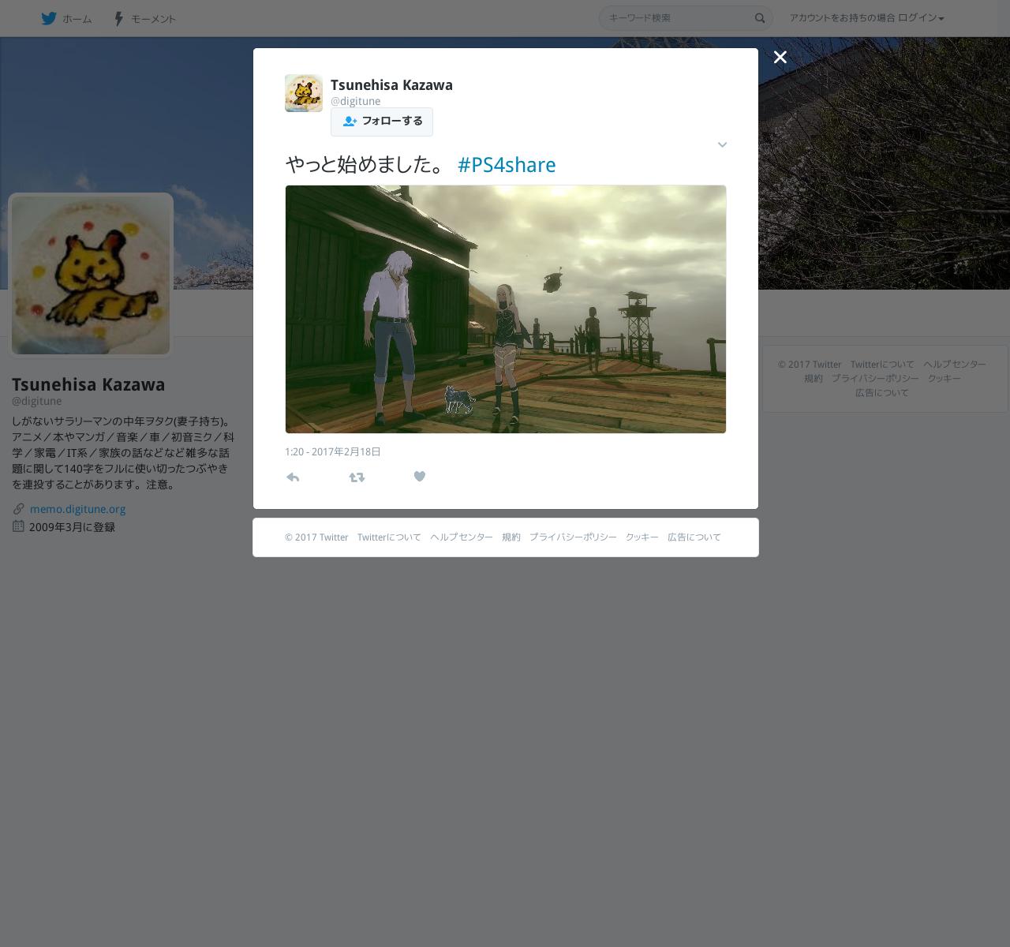Click @digitune handle in tweet header
Image resolution: width=1010 pixels, height=947 pixels.
(355, 101)
